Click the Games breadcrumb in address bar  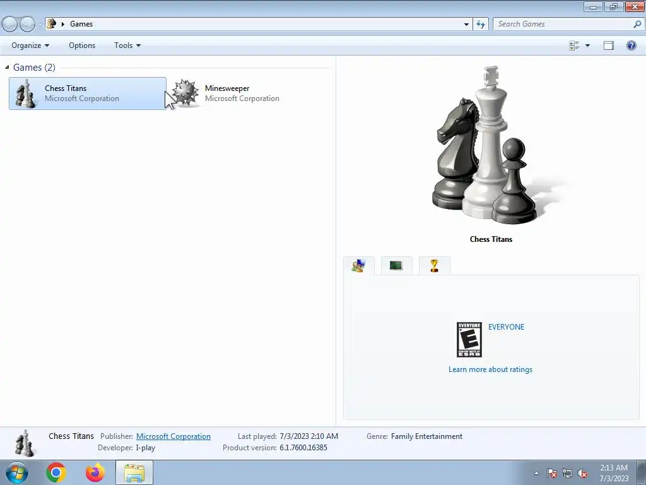[x=81, y=24]
